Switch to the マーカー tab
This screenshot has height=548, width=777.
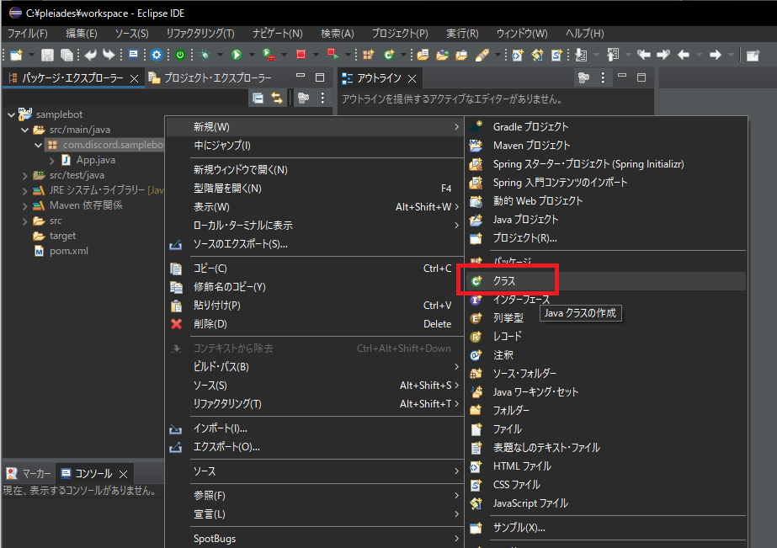click(x=29, y=474)
